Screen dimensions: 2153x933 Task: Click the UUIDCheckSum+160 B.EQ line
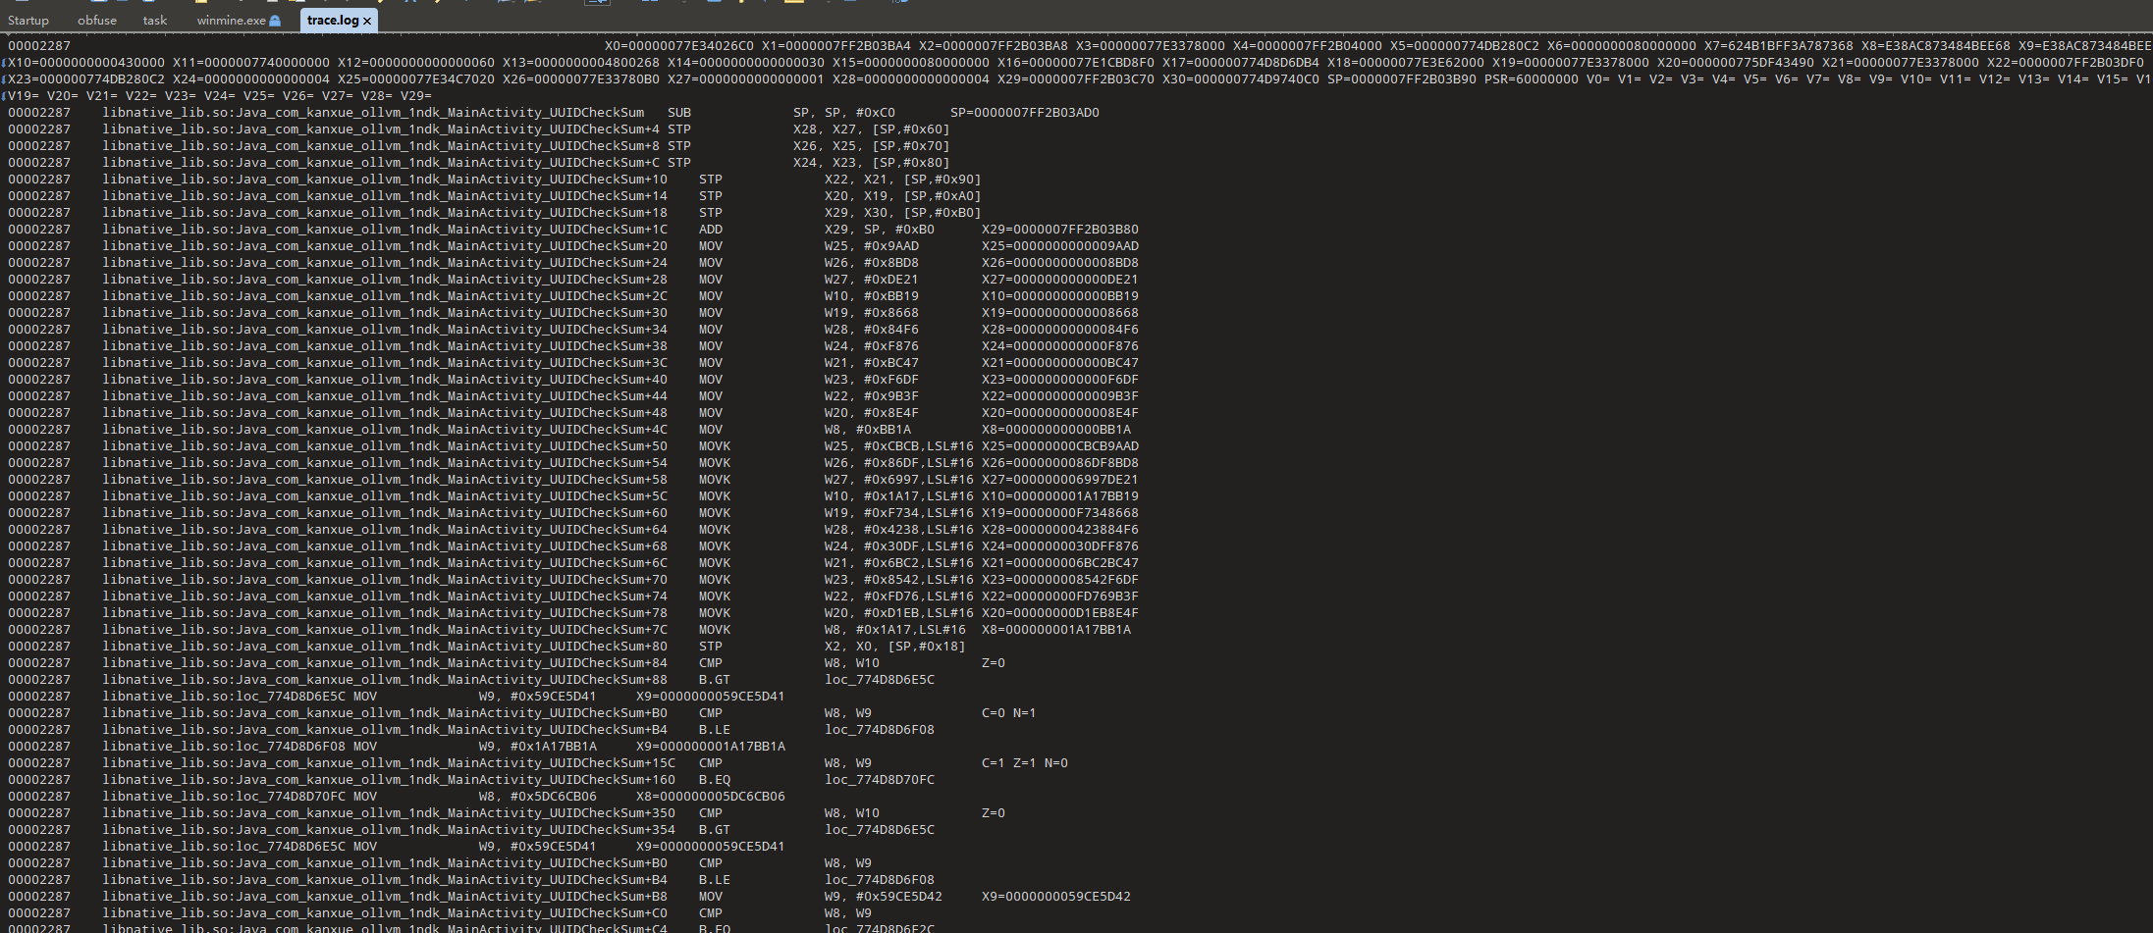[471, 780]
